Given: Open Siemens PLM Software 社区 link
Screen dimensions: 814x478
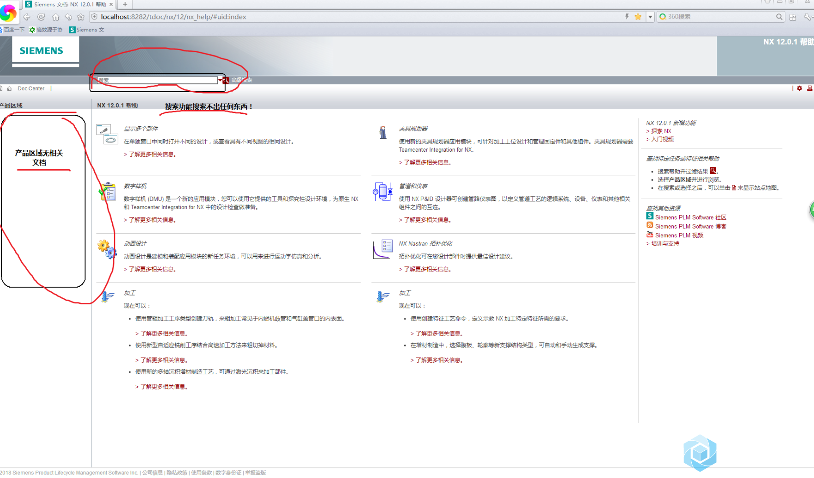Looking at the screenshot, I should (691, 218).
